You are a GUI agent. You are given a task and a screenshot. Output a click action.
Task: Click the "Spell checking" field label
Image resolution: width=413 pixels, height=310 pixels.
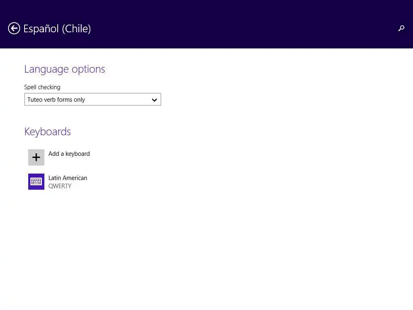[x=42, y=87]
